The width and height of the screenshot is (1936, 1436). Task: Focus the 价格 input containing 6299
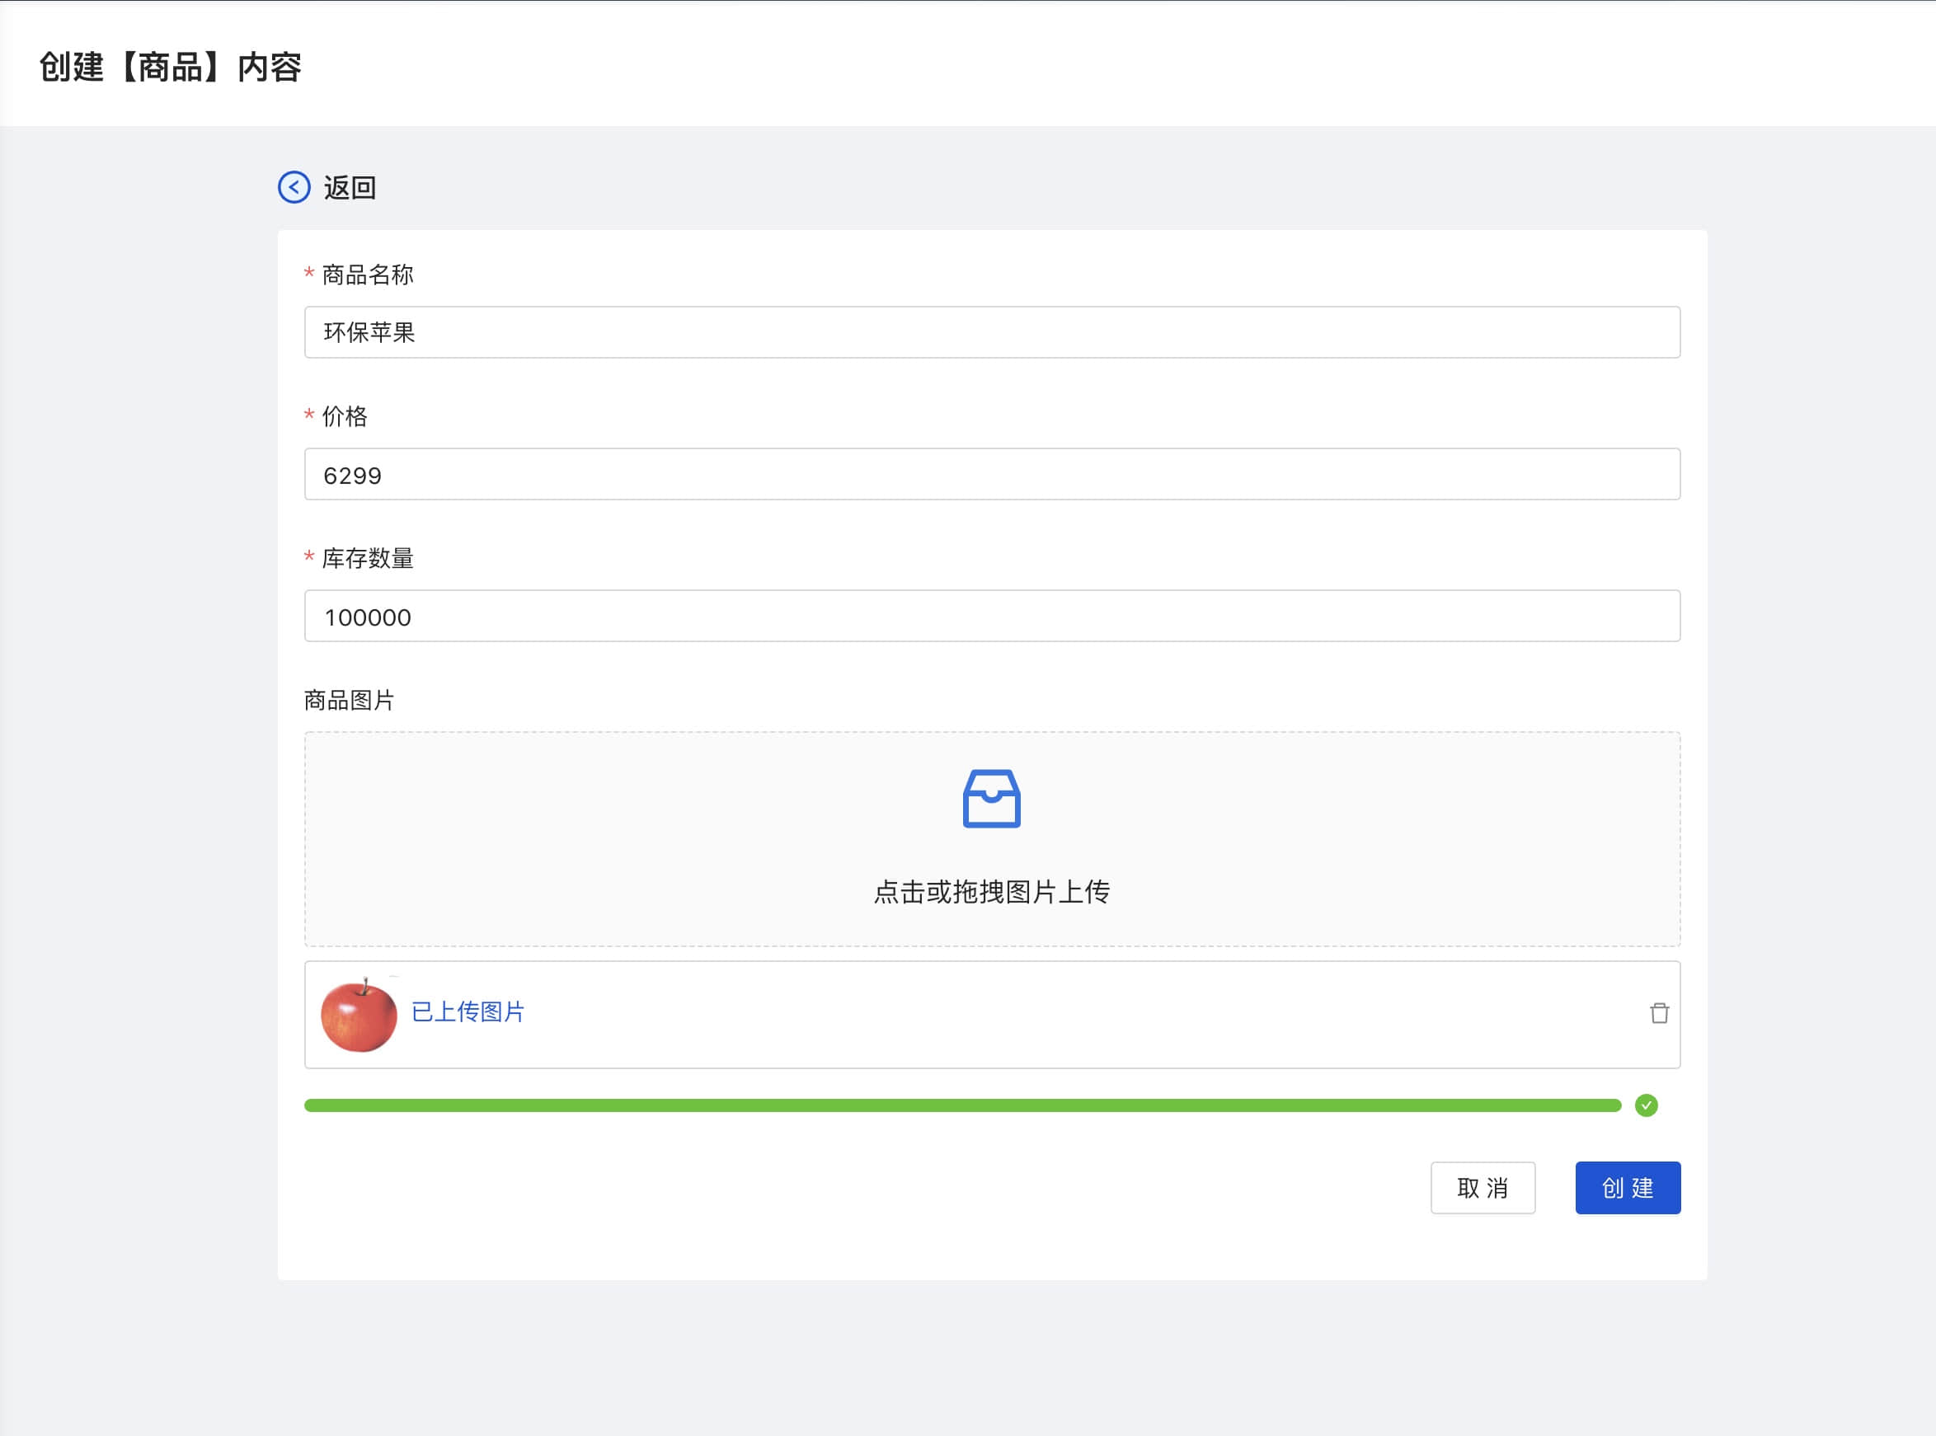(x=991, y=475)
